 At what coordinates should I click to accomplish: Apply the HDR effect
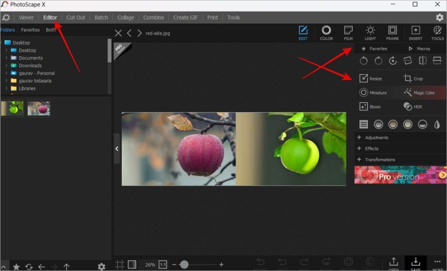413,106
